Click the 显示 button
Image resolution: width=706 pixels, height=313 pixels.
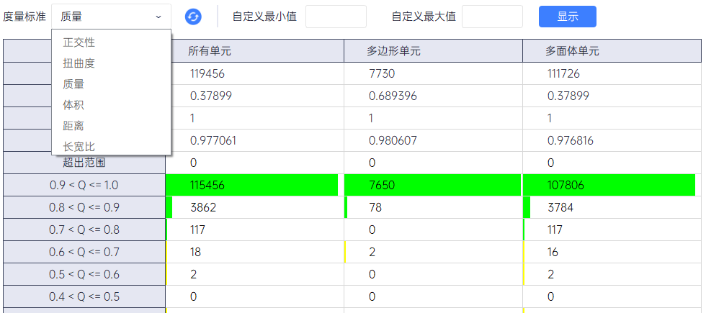click(568, 17)
